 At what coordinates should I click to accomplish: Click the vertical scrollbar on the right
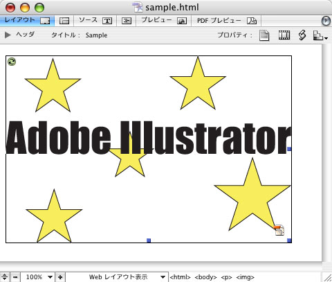[327, 152]
